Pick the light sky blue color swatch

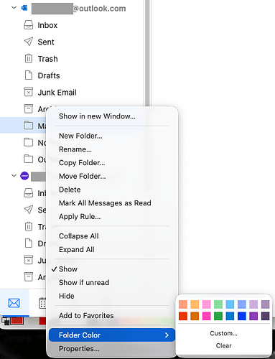click(230, 304)
